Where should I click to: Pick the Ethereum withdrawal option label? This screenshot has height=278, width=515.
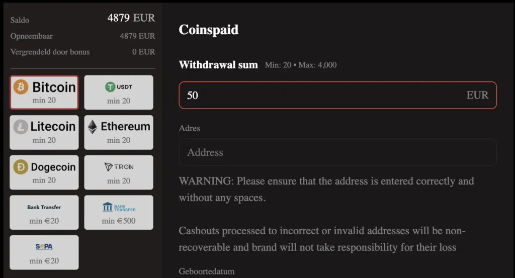pos(125,127)
